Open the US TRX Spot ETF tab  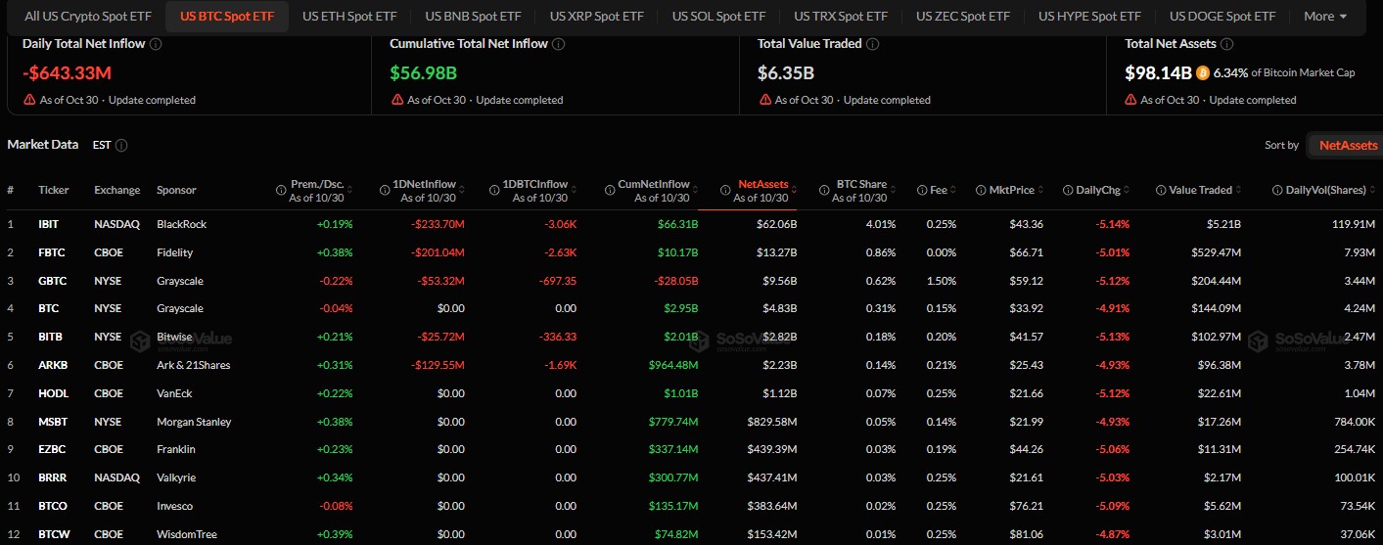click(x=841, y=17)
